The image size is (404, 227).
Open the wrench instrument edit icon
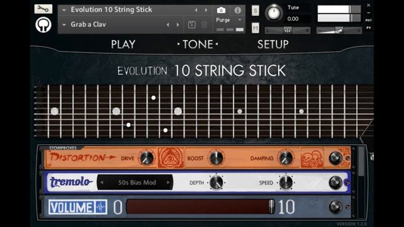coord(43,9)
